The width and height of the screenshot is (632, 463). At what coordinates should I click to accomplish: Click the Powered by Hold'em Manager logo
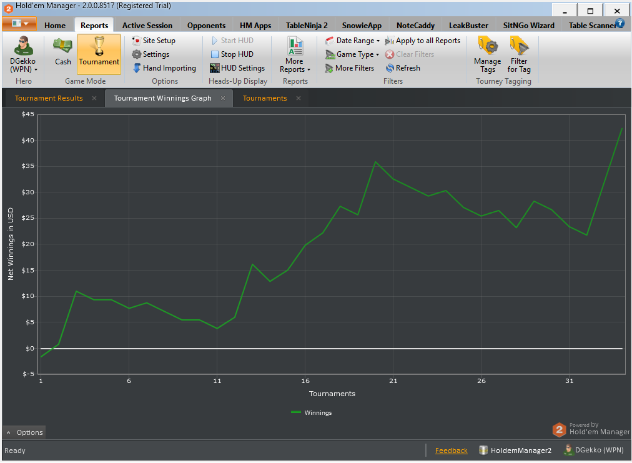click(x=591, y=429)
